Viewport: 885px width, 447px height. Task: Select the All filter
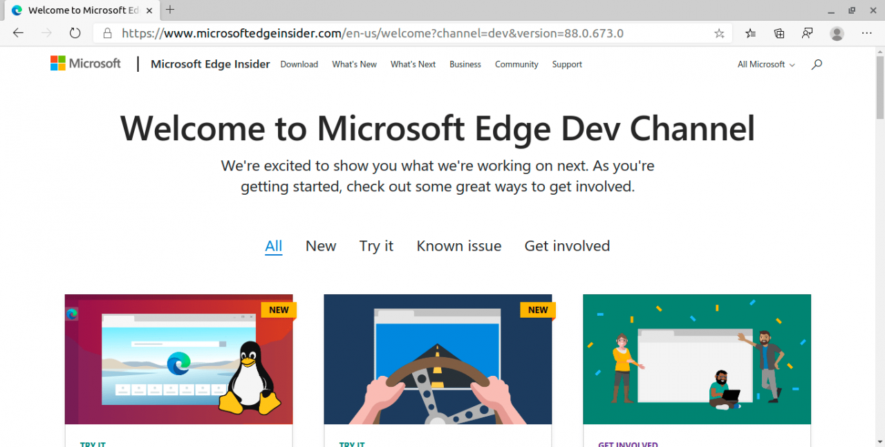[x=274, y=246]
